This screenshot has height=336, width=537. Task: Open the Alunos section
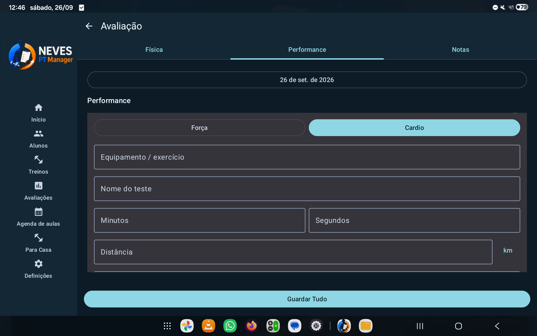[x=38, y=139]
